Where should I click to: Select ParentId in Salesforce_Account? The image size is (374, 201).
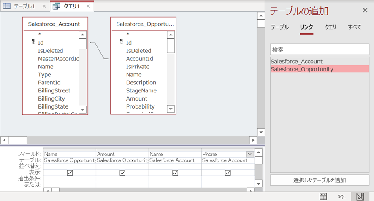[x=49, y=83]
